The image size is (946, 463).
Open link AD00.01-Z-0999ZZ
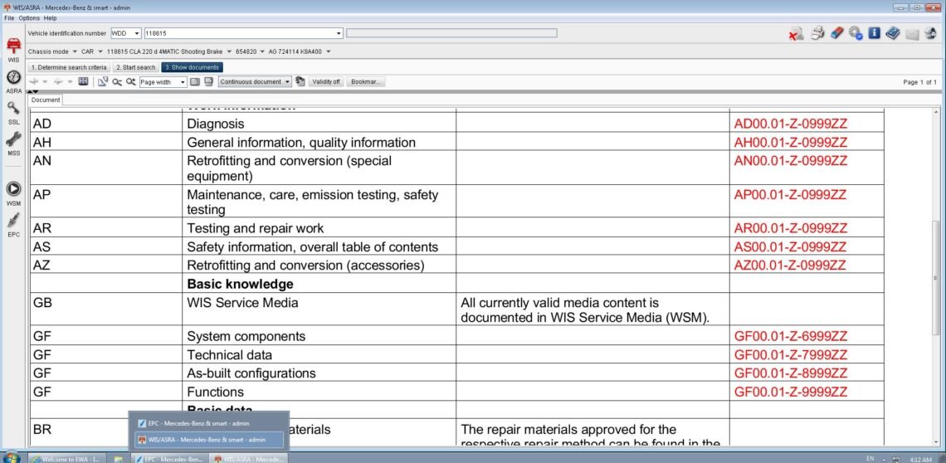[x=790, y=124]
